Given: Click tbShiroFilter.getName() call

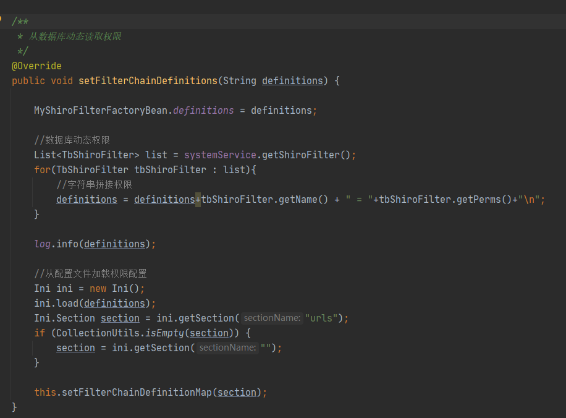Looking at the screenshot, I should [x=264, y=200].
